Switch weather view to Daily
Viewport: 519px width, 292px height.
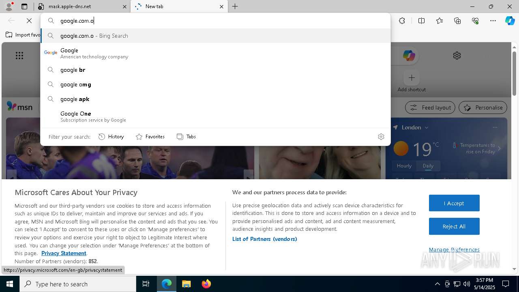(x=428, y=166)
